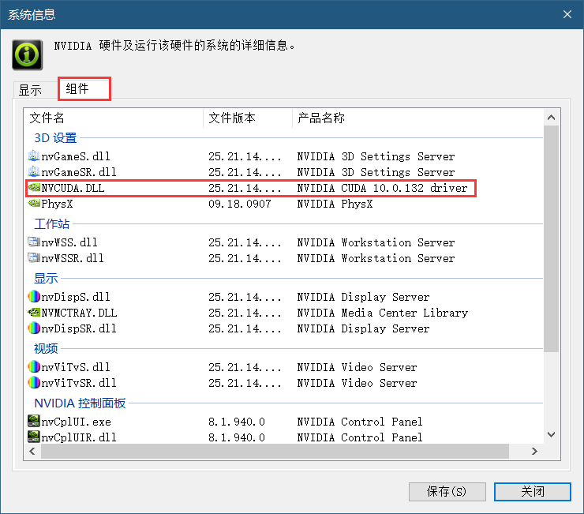Select the nvDispS.dll file name
This screenshot has height=514, width=584.
(x=76, y=297)
